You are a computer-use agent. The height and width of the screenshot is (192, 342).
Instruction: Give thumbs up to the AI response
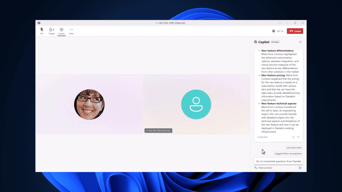click(293, 137)
